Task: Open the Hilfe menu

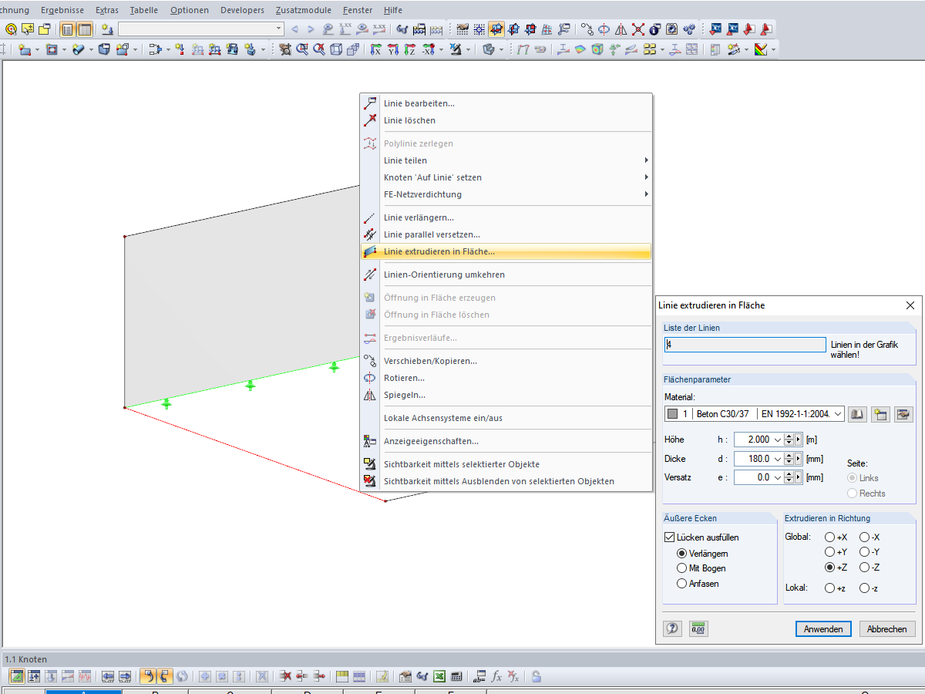Action: pos(392,10)
